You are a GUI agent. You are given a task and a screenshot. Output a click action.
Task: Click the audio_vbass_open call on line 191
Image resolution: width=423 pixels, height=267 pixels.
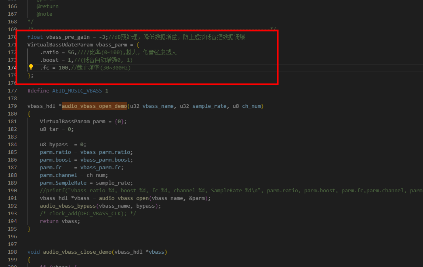pos(124,198)
